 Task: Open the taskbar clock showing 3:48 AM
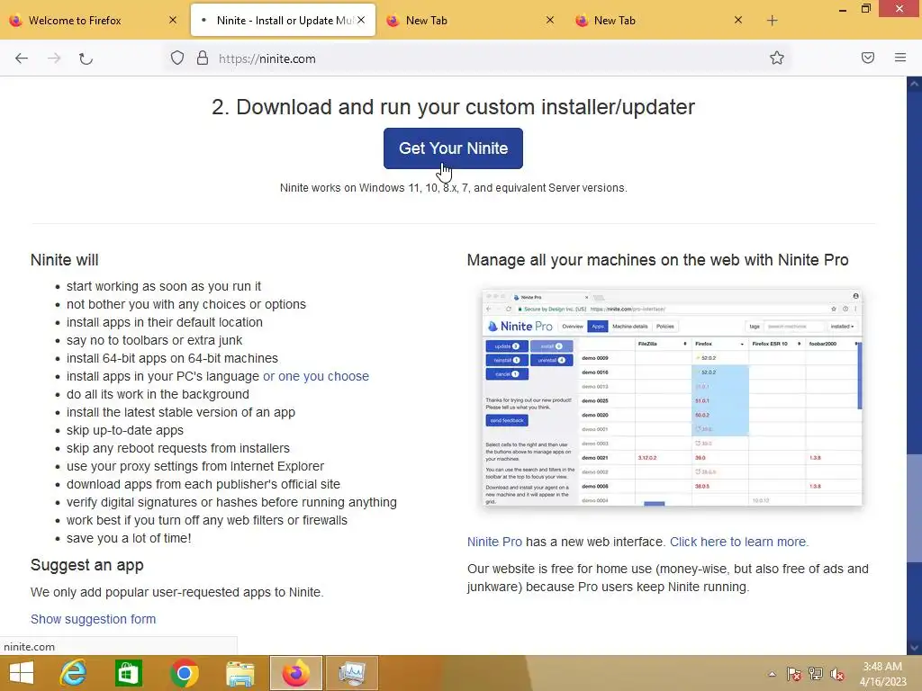click(x=882, y=674)
